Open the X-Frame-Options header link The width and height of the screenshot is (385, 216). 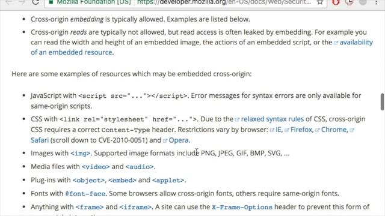[242, 207]
